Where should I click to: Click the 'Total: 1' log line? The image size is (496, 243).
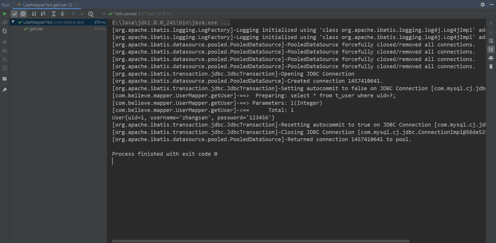(203, 110)
